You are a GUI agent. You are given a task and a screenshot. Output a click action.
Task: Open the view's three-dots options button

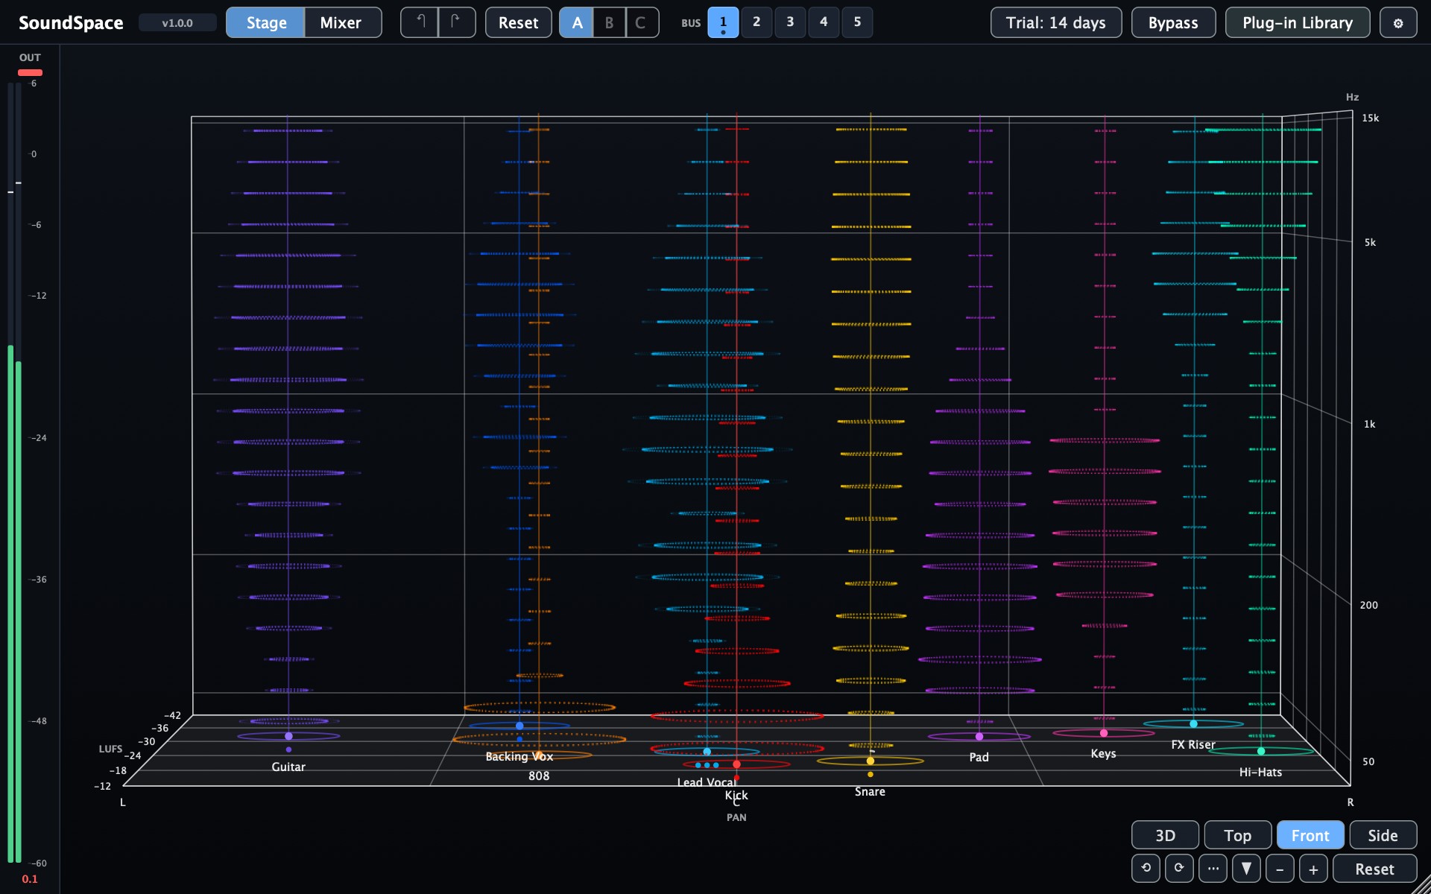coord(1213,869)
